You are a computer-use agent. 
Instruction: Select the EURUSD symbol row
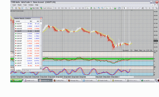[27, 43]
